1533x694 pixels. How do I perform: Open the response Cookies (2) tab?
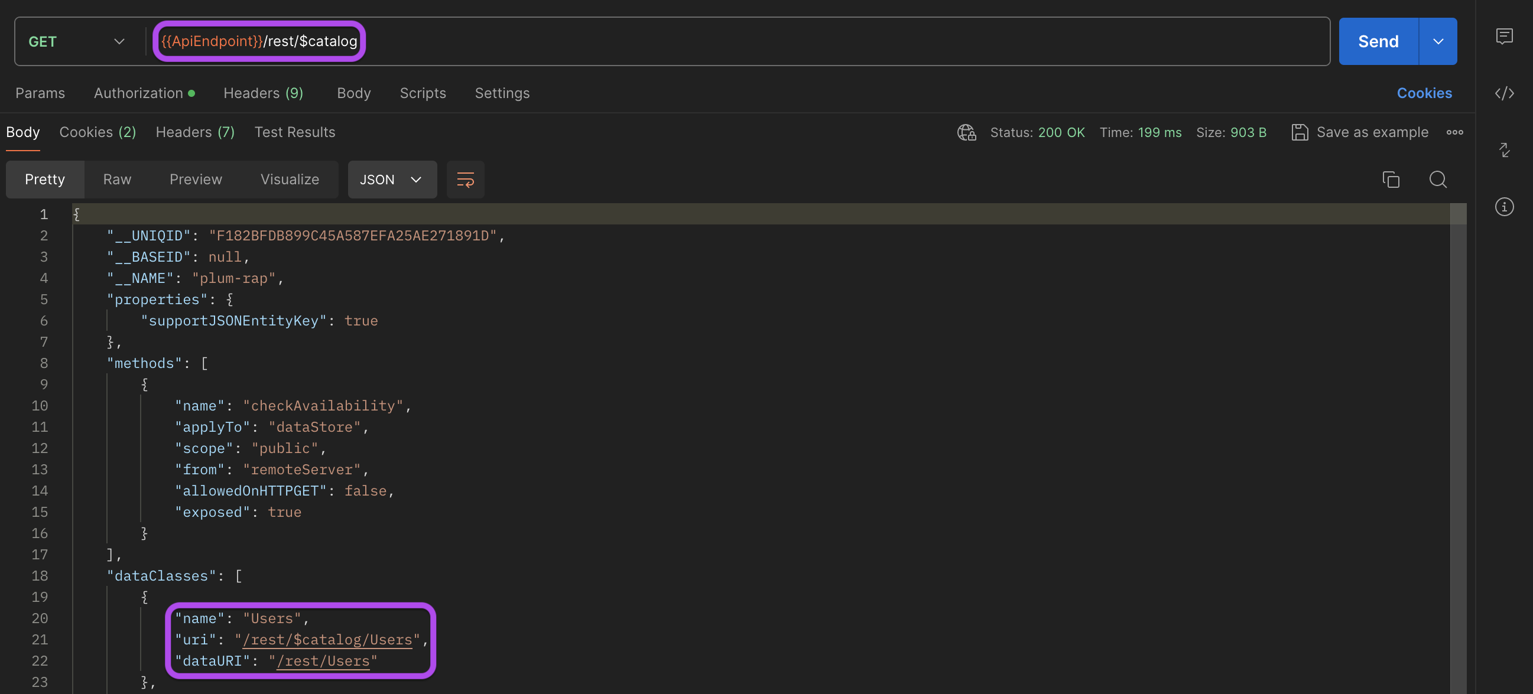(x=98, y=132)
